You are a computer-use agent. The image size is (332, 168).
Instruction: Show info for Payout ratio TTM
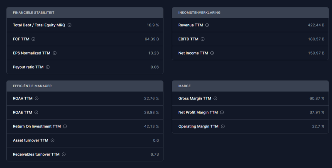pyautogui.click(x=48, y=67)
